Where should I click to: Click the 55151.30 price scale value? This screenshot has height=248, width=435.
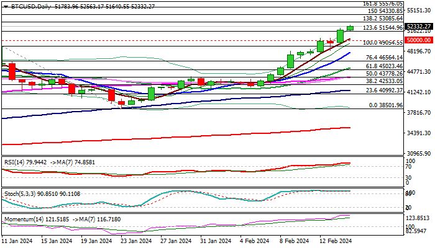coord(418,11)
